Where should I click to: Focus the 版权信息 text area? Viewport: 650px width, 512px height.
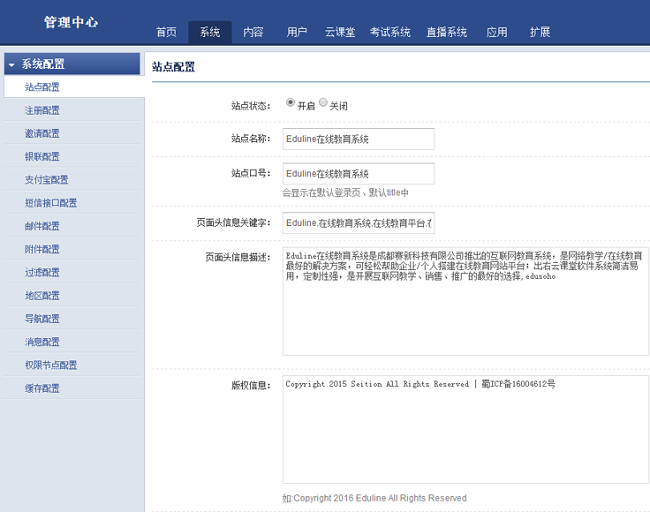point(465,429)
